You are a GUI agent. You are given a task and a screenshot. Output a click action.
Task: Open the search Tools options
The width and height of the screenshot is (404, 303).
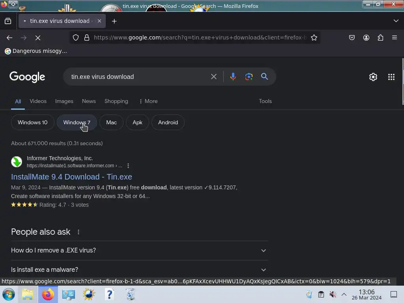click(265, 101)
